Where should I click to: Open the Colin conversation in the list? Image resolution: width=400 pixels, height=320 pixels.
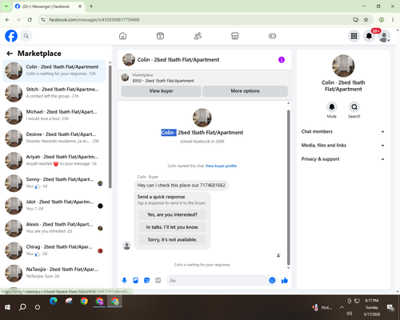point(54,70)
